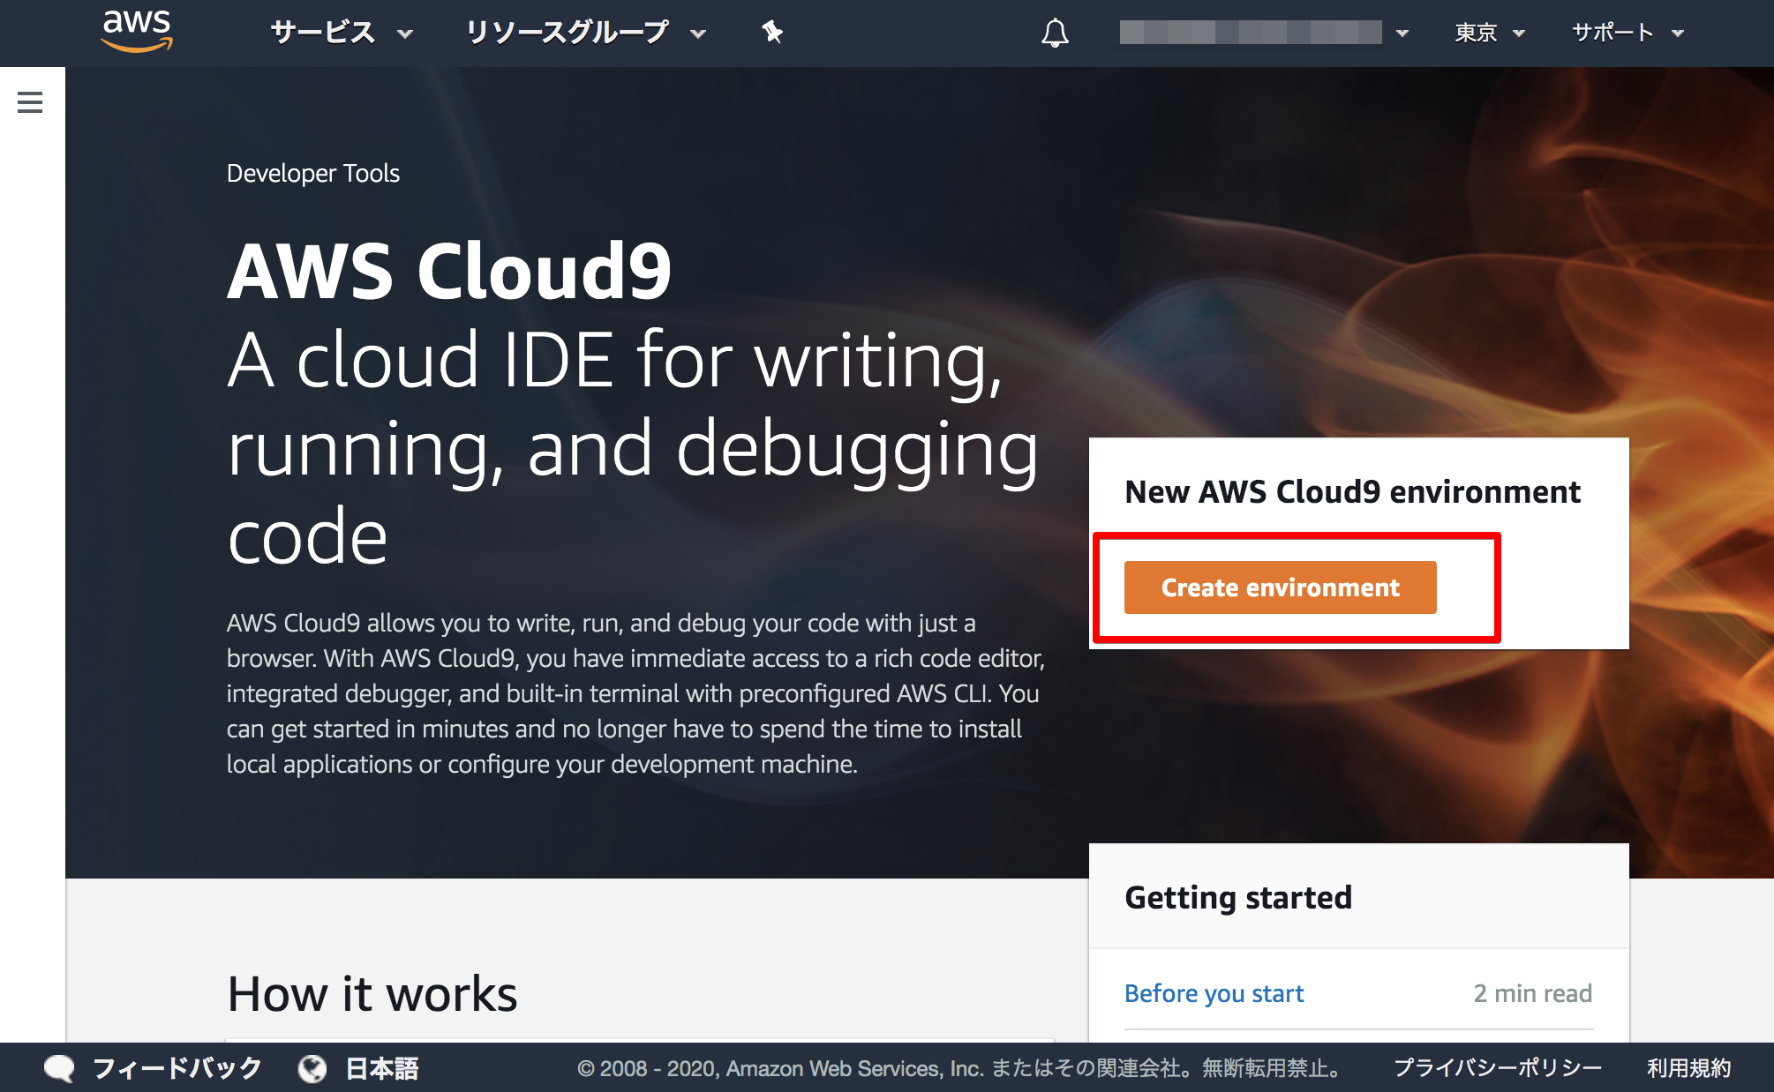The image size is (1774, 1092).
Task: Click the AWS Cloud9 heading
Action: click(x=449, y=271)
